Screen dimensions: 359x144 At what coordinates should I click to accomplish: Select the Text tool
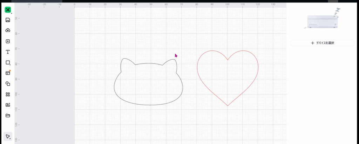(8, 52)
